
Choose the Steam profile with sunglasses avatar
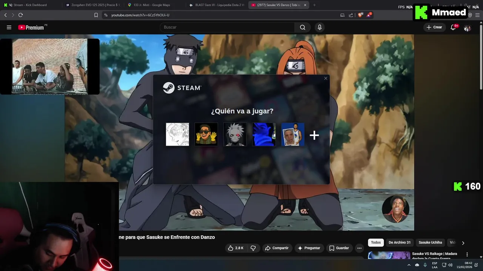[206, 134]
